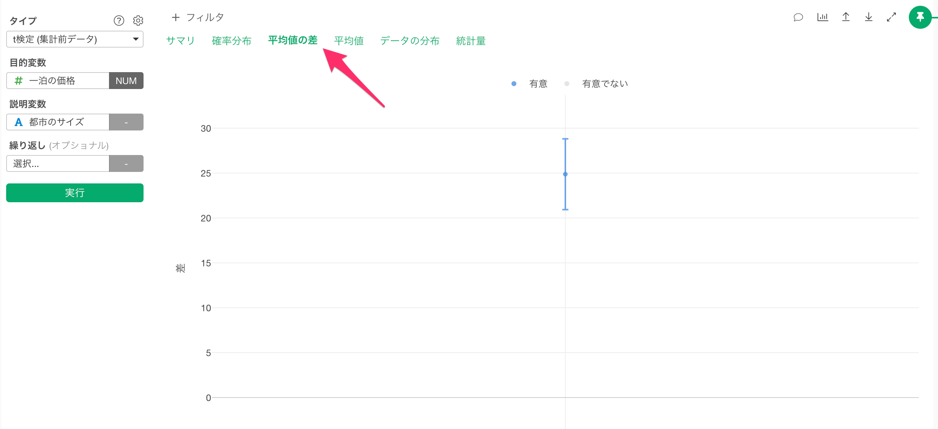Open the analytics settings gear icon
The height and width of the screenshot is (429, 938).
pyautogui.click(x=138, y=20)
